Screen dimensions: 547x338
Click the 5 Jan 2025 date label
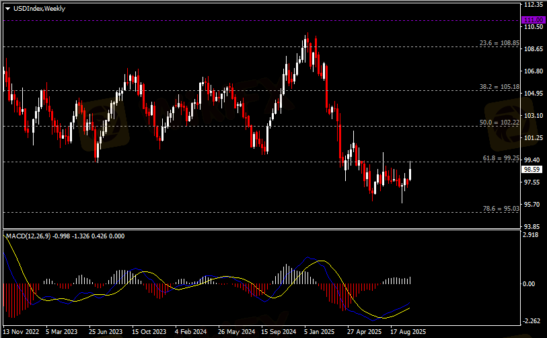(319, 332)
